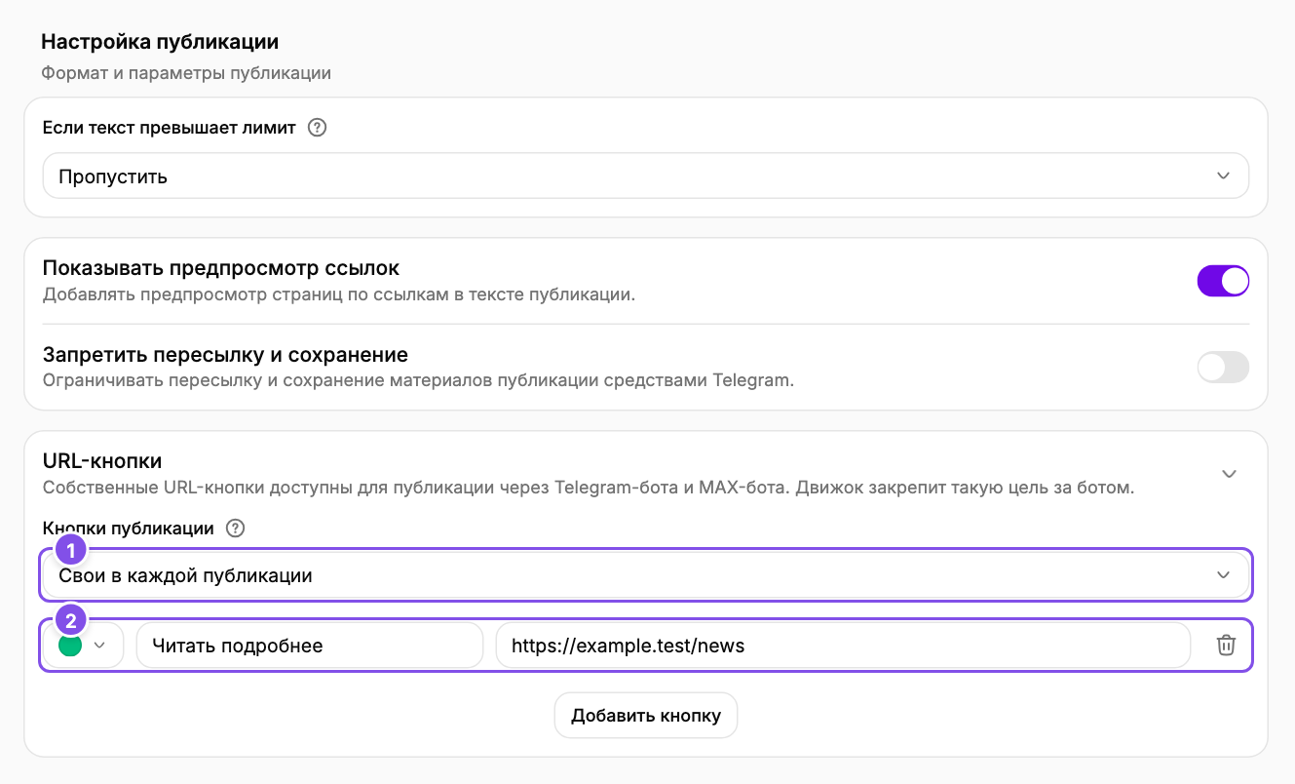Click the 'Читать подробнее' button text field

(x=310, y=646)
